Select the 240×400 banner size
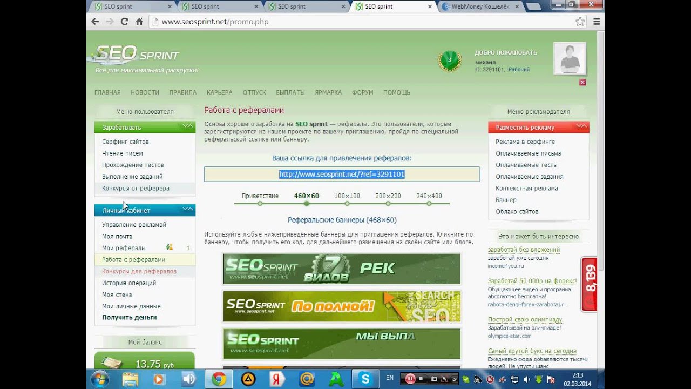The image size is (691, 389). (x=429, y=196)
